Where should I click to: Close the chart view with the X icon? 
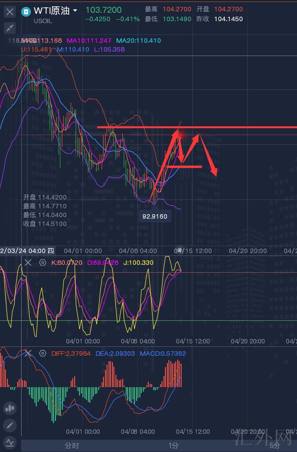point(10,12)
